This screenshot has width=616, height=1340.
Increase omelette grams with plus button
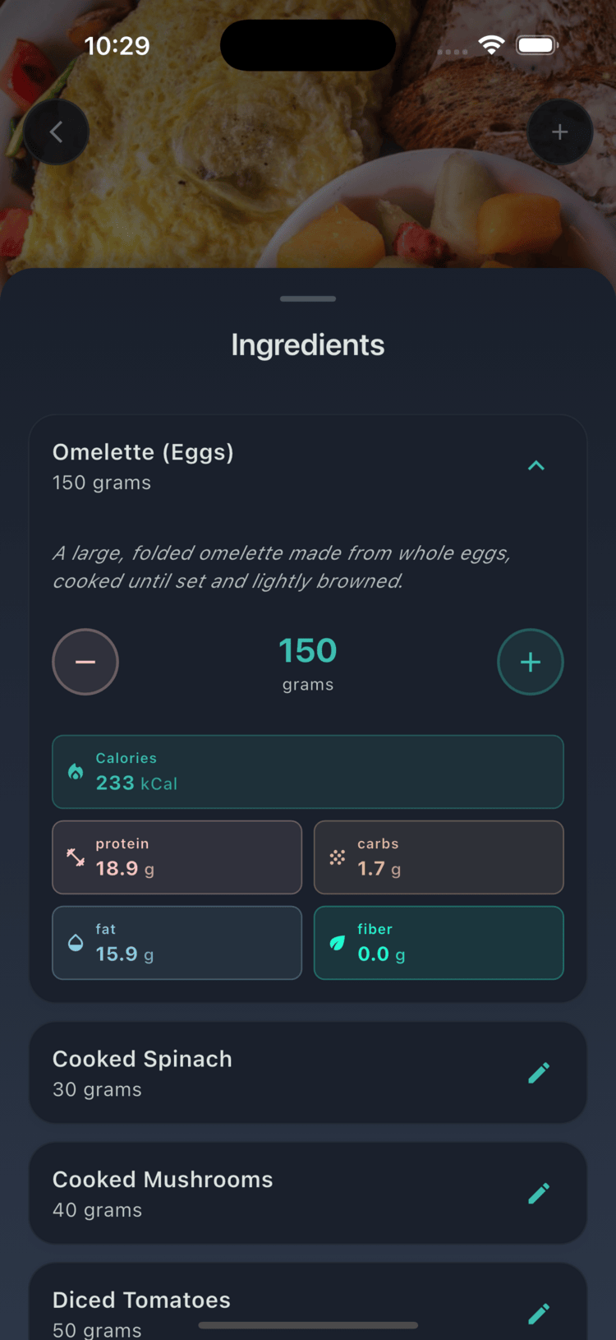coord(531,662)
